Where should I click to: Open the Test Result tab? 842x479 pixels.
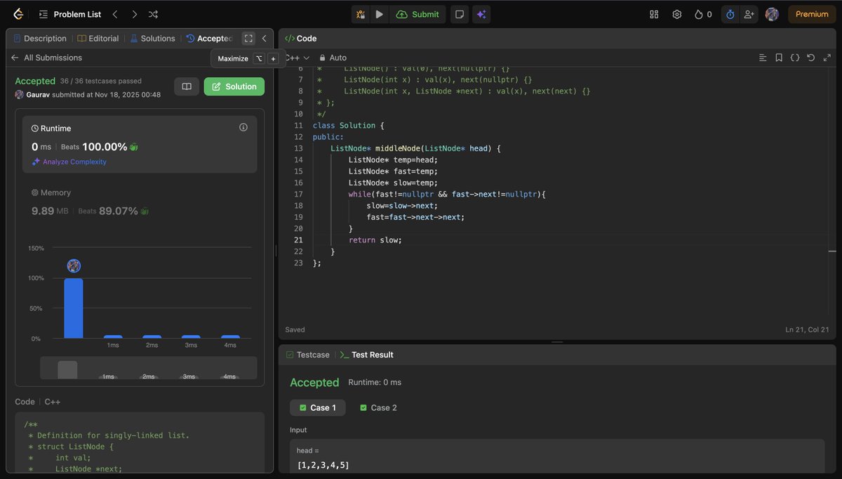pos(366,355)
